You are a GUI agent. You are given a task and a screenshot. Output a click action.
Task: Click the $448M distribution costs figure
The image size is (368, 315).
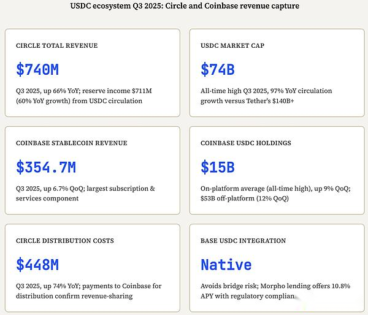[x=37, y=265]
